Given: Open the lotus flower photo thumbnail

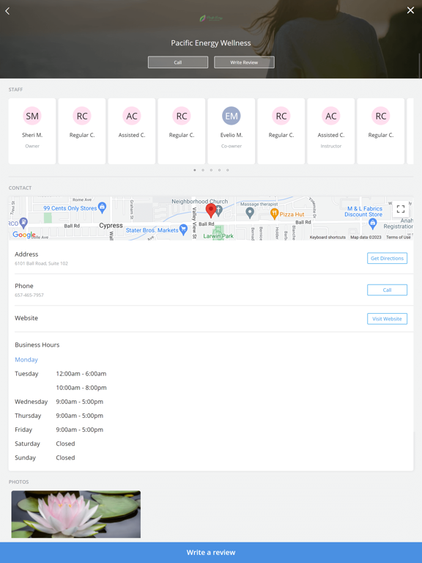Looking at the screenshot, I should pyautogui.click(x=76, y=514).
